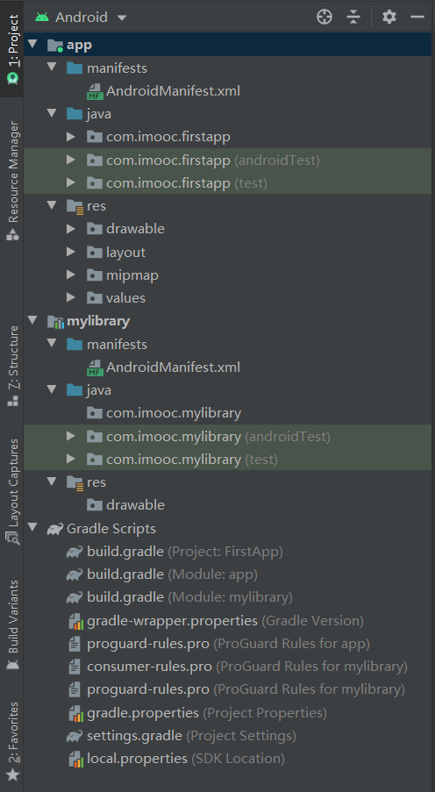Collapse the Gradle Scripts node
435x792 pixels.
click(x=32, y=528)
